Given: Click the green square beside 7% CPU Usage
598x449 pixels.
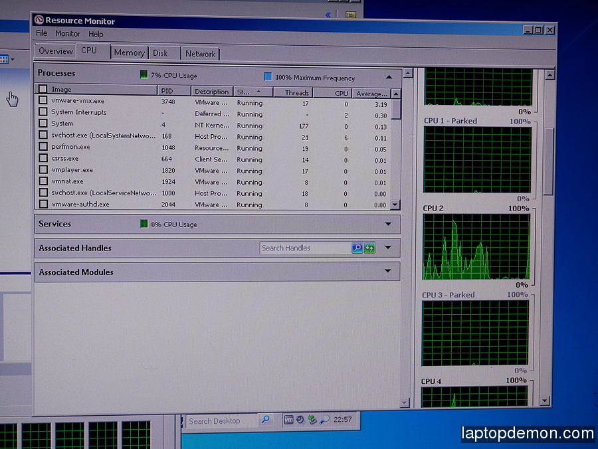Looking at the screenshot, I should coord(144,74).
